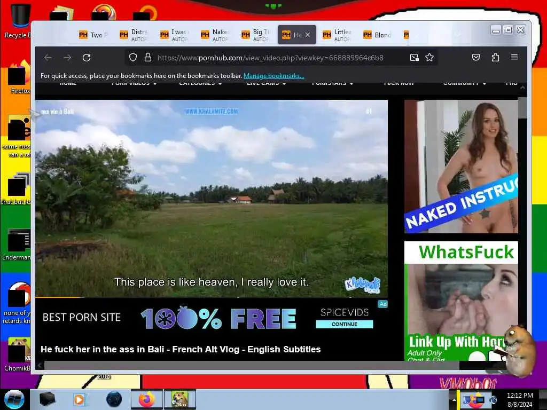
Task: Close the active "He" tab
Action: 308,35
